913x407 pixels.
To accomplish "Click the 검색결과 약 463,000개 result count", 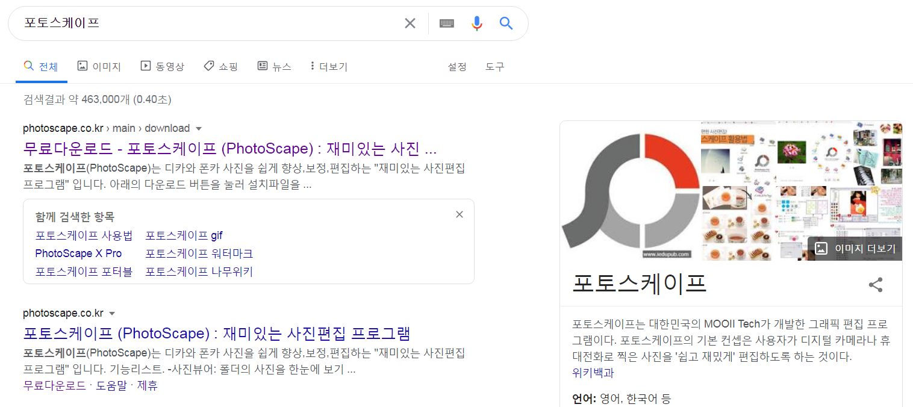I will point(98,99).
